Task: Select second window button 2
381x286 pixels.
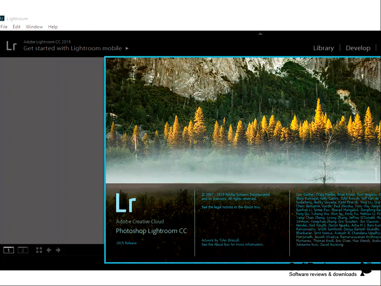Action: (23, 250)
